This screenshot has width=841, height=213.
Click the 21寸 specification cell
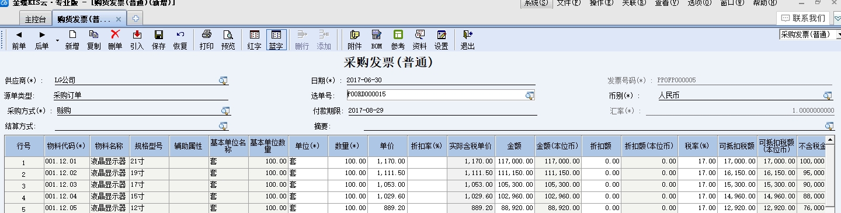pos(149,163)
